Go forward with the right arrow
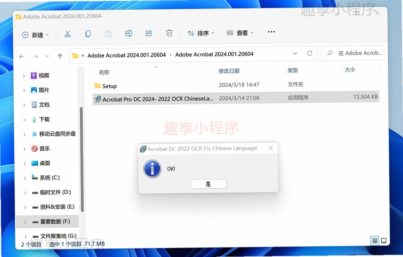The height and width of the screenshot is (257, 403). (x=36, y=56)
